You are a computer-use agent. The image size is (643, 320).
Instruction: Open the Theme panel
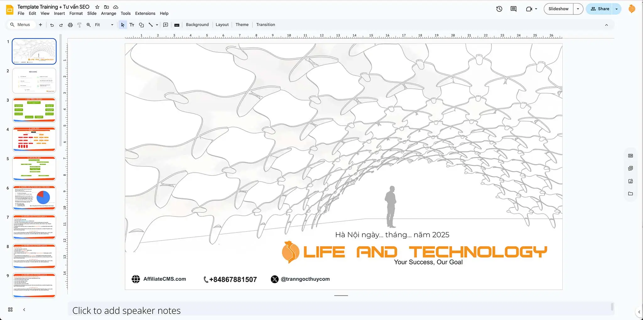[242, 24]
